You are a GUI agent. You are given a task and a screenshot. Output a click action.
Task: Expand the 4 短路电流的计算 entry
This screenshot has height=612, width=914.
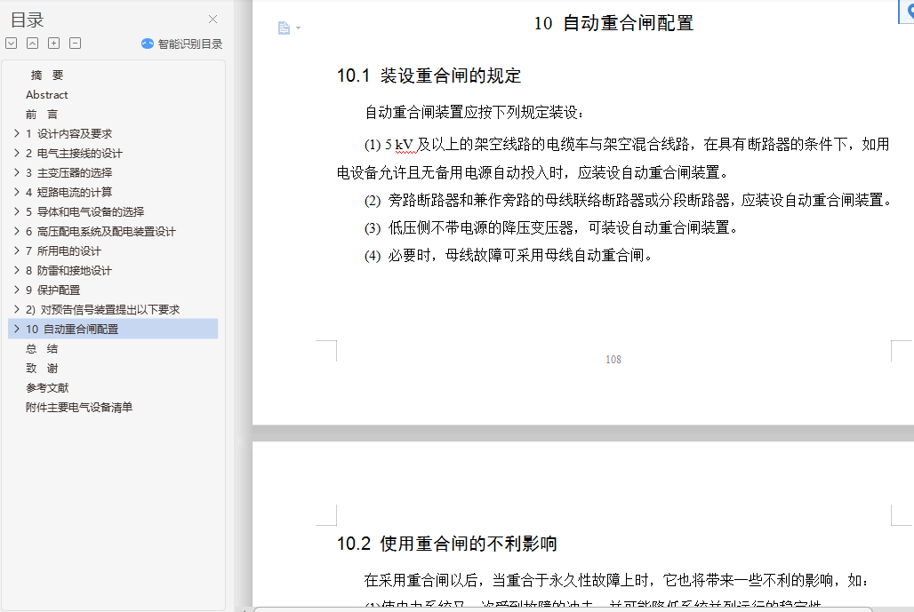[x=16, y=192]
